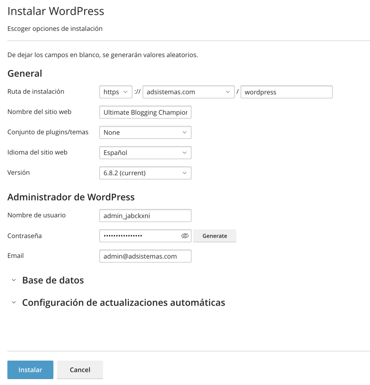
Task: Open the plugin/theme set dropdown
Action: coord(145,132)
